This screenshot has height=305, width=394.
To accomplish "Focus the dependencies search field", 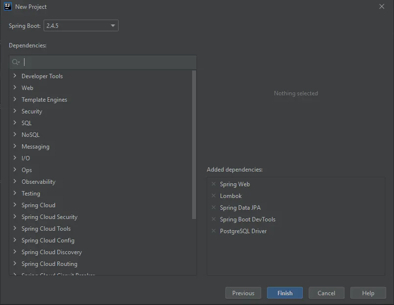I will click(103, 62).
